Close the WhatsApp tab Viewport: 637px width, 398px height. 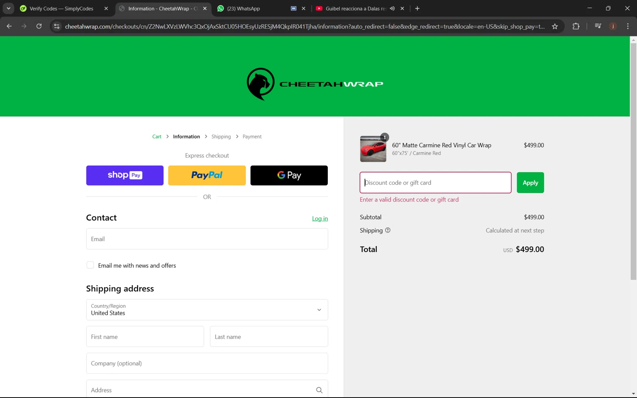pyautogui.click(x=303, y=8)
